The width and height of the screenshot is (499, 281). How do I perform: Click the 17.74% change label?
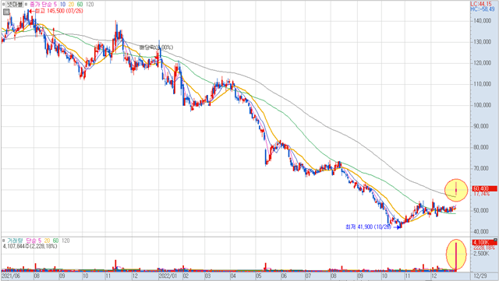[482, 194]
